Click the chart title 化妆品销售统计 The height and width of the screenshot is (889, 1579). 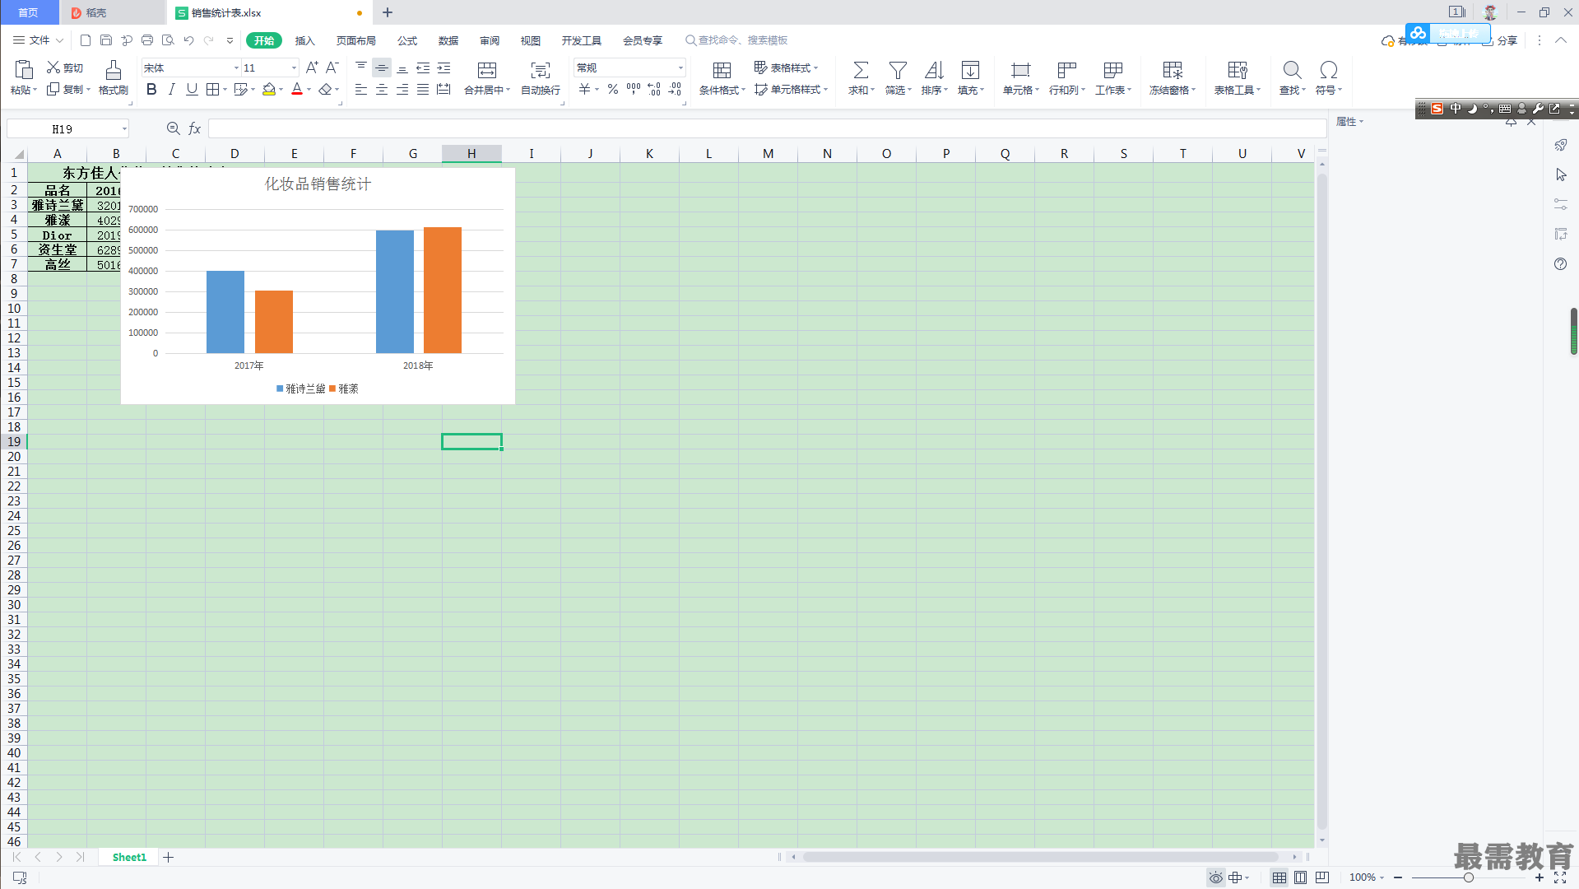318,184
